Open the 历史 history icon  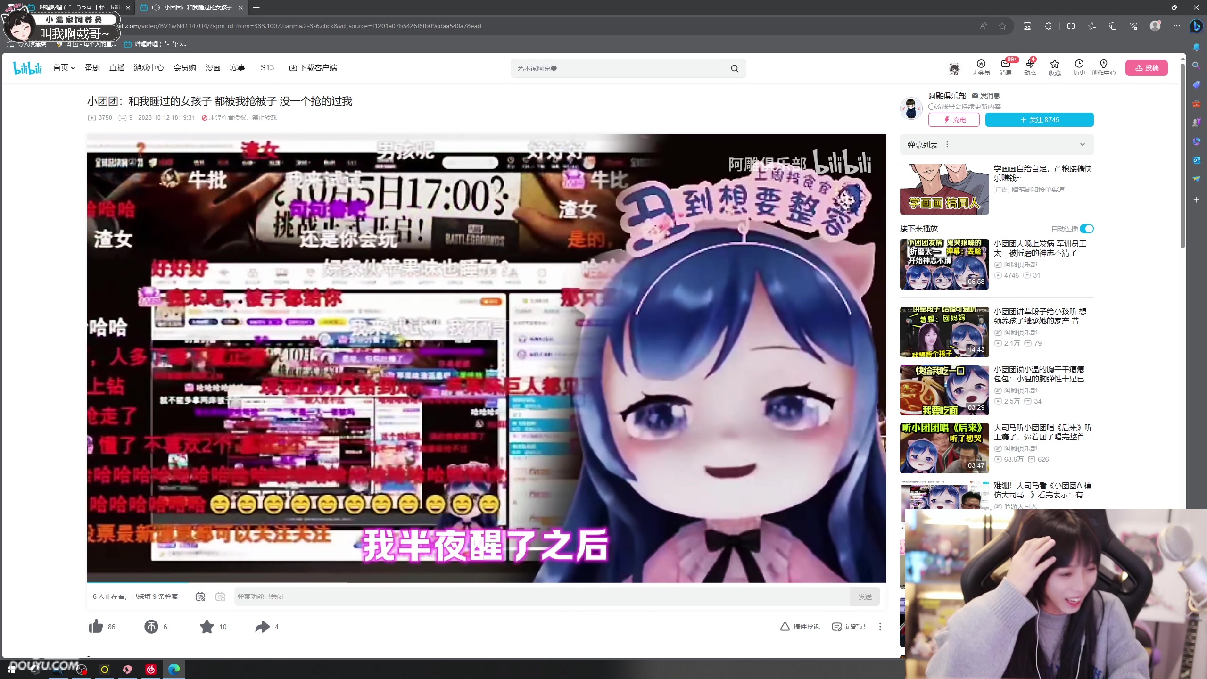pyautogui.click(x=1079, y=67)
